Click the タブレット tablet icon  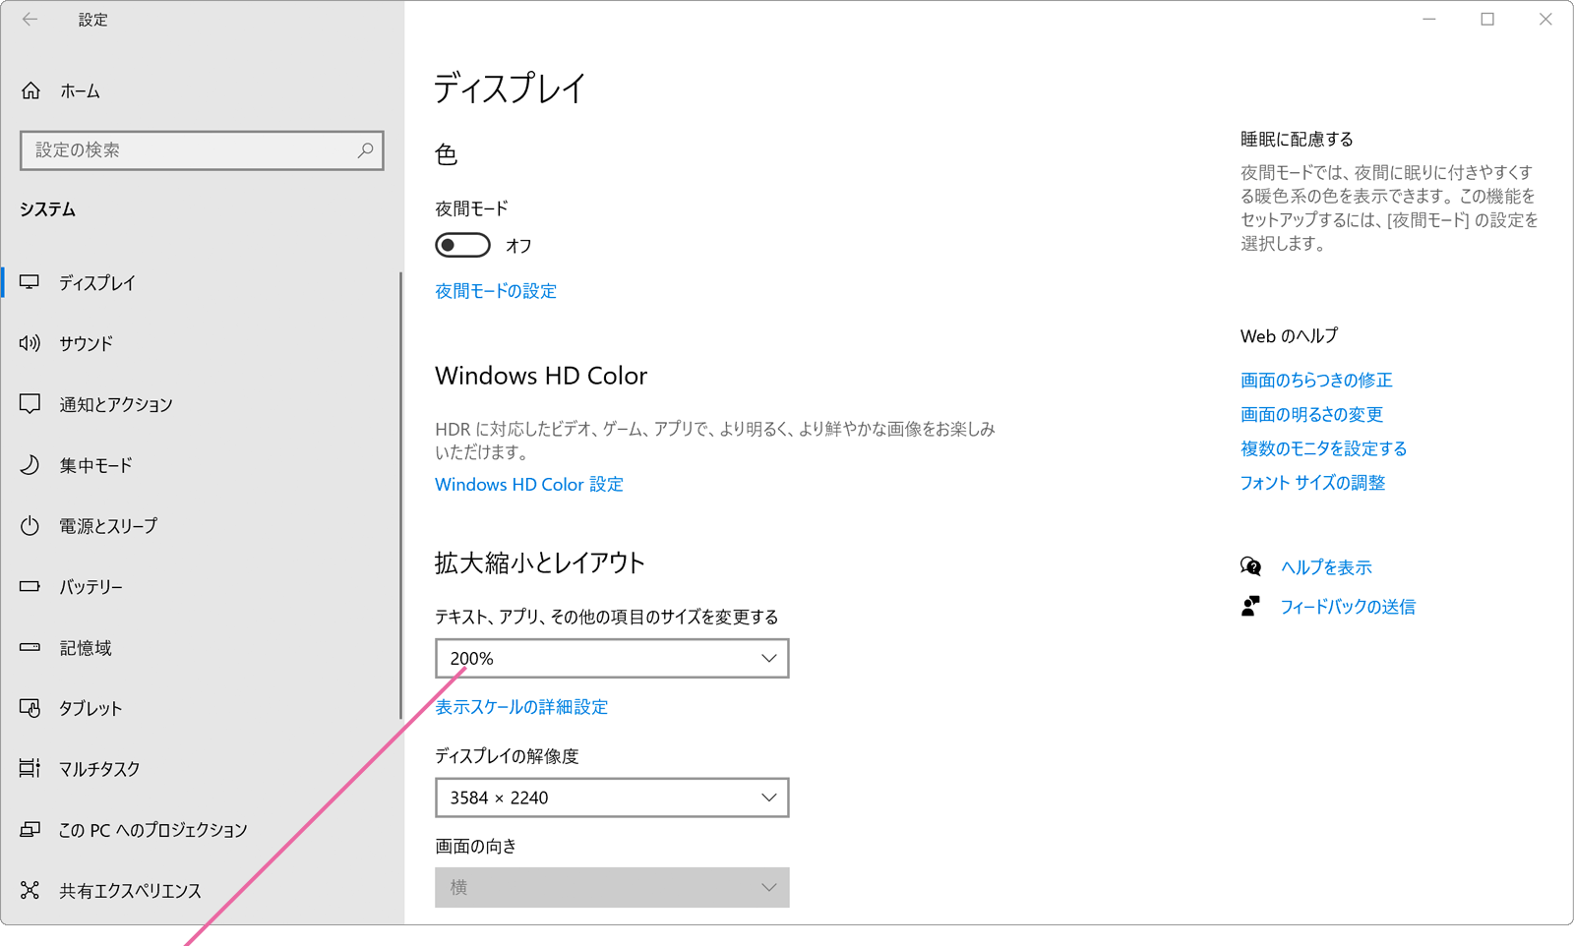[x=30, y=708]
